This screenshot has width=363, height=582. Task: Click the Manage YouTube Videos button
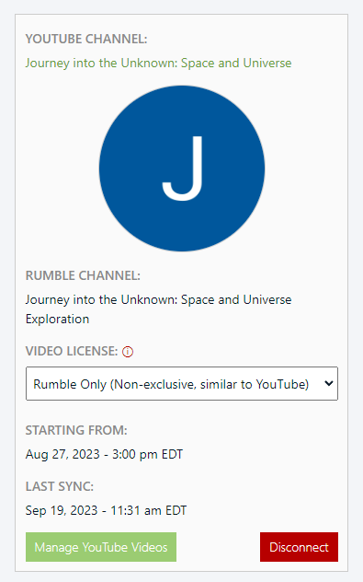(101, 547)
